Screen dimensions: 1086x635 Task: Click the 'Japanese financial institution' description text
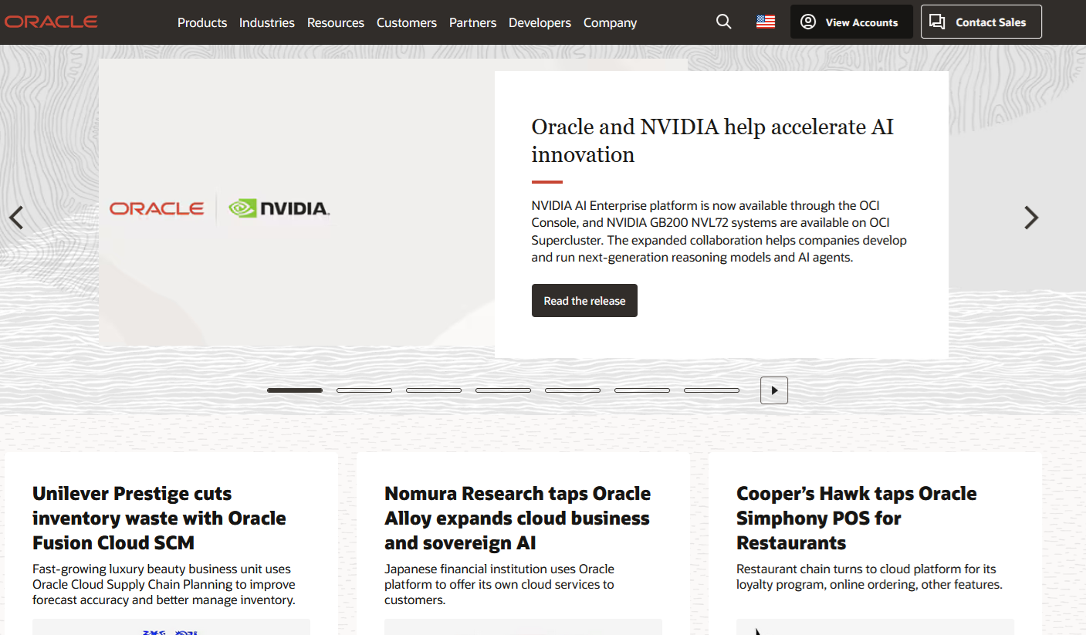point(499,585)
